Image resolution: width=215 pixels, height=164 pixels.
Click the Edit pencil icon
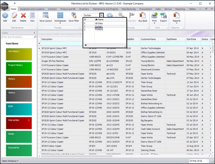[14, 16]
